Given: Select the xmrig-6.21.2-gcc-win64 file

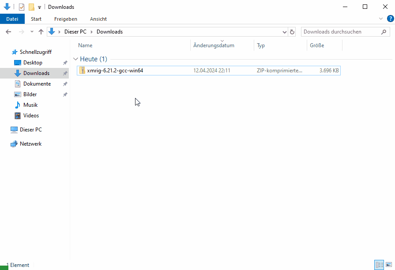Looking at the screenshot, I should click(x=209, y=71).
